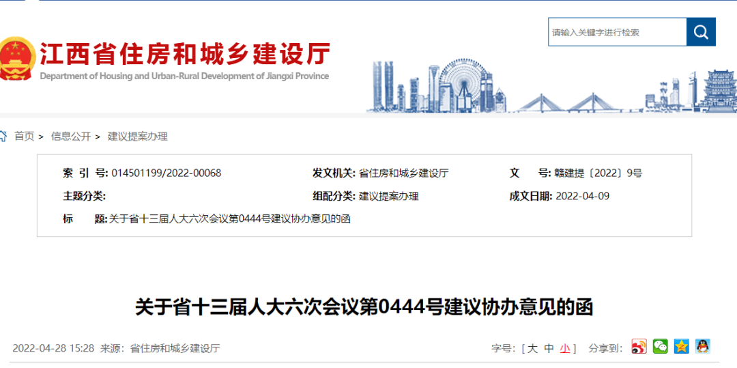Click the magnifier search button

701,32
